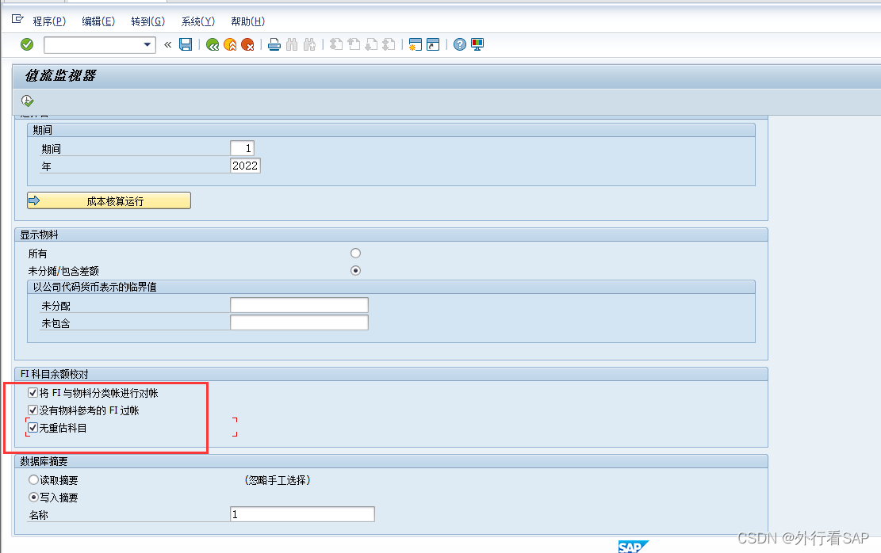Image resolution: width=881 pixels, height=553 pixels.
Task: Uncheck 将 FI 与物料分类帐进行对帐 checkbox
Action: [33, 393]
